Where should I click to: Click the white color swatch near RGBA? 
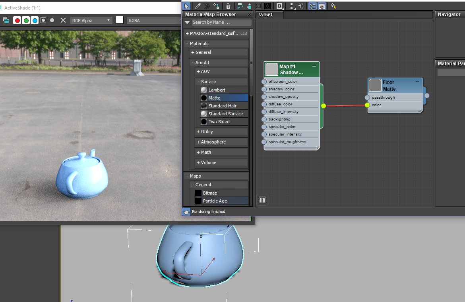120,20
